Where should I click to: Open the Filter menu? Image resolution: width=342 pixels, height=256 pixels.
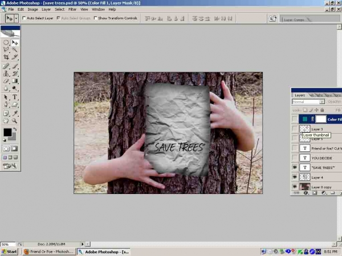72,9
